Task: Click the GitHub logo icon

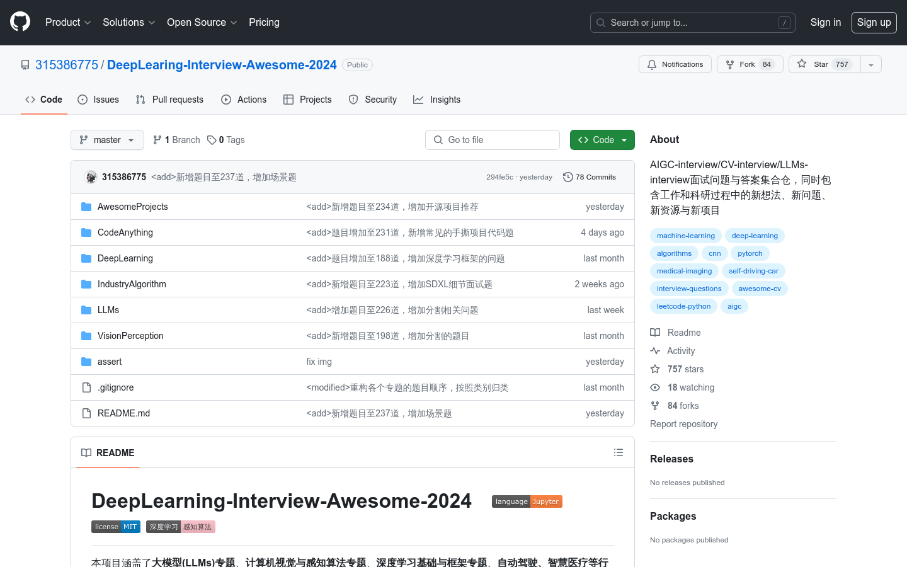Action: tap(20, 22)
